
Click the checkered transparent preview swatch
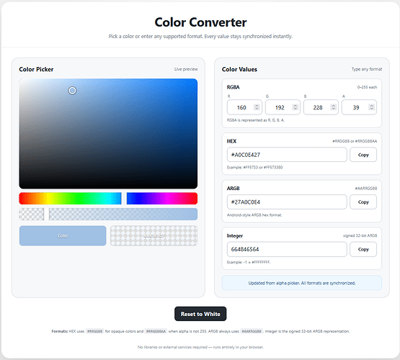tap(154, 235)
